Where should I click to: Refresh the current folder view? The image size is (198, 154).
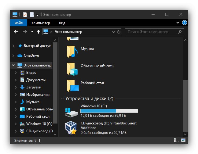pos(119,32)
